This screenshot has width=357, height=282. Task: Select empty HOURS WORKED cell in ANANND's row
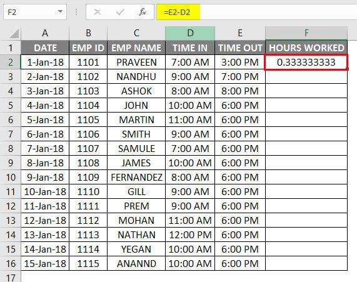pos(306,263)
